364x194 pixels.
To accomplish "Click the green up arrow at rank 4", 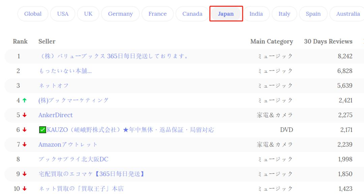I will tap(24, 100).
